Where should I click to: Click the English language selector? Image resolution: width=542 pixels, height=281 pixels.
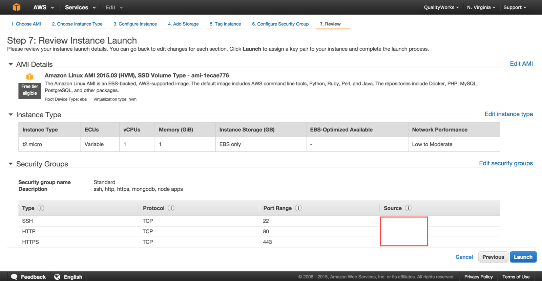click(69, 277)
